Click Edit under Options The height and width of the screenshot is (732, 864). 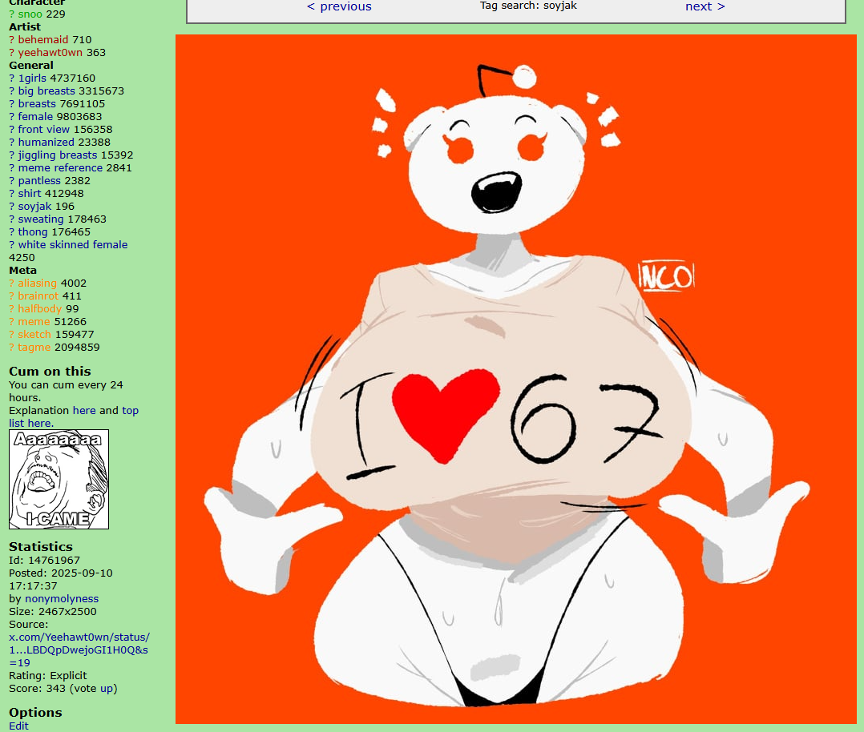point(18,726)
